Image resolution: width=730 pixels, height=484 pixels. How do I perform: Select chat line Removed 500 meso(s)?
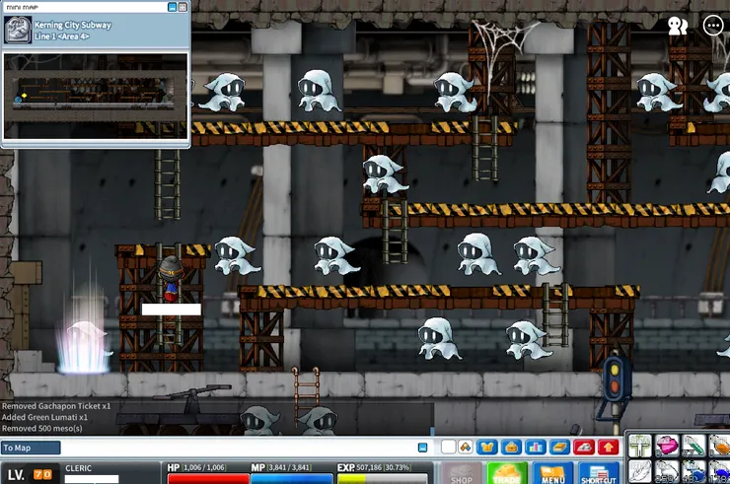point(41,429)
